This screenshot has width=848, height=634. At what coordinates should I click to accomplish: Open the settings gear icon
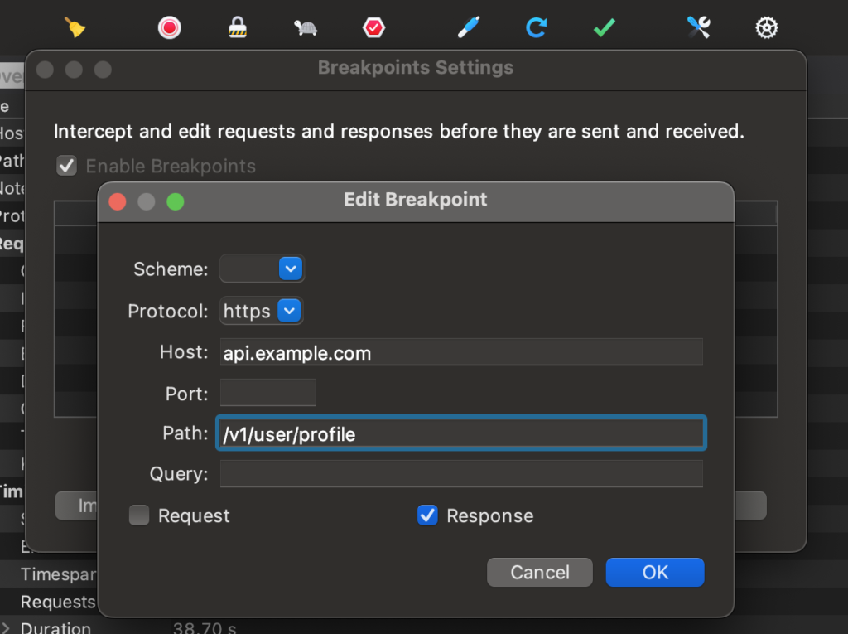[x=767, y=27]
